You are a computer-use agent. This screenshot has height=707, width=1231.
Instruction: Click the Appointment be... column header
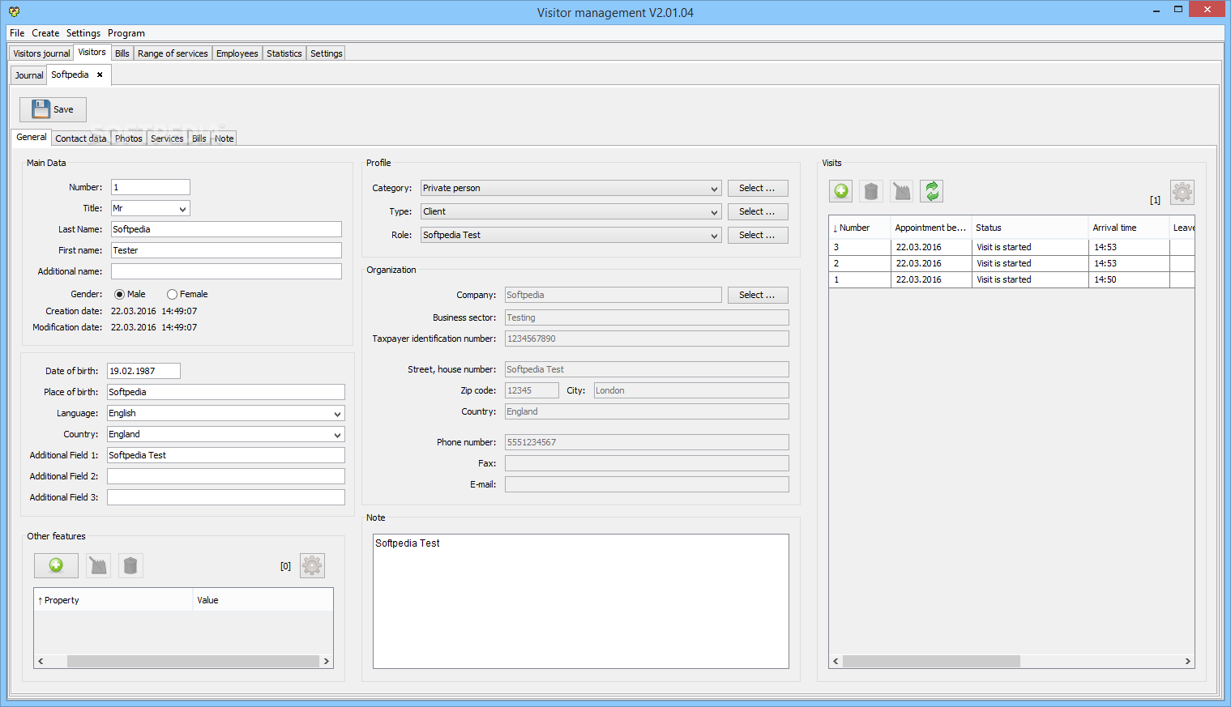[x=930, y=228]
